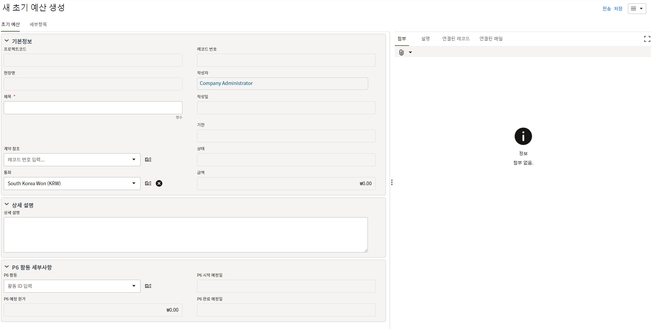Screen dimensions: 651x329
Task: Expand the attachment panel to fullscreen
Action: [x=647, y=39]
